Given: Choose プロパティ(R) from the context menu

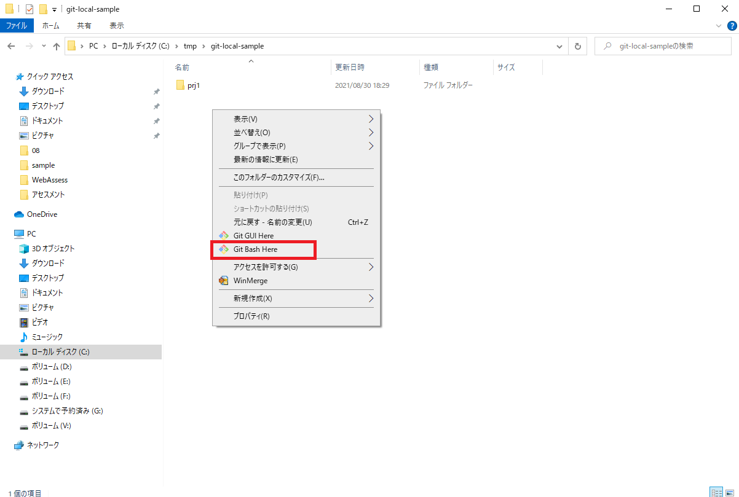Looking at the screenshot, I should [x=251, y=316].
